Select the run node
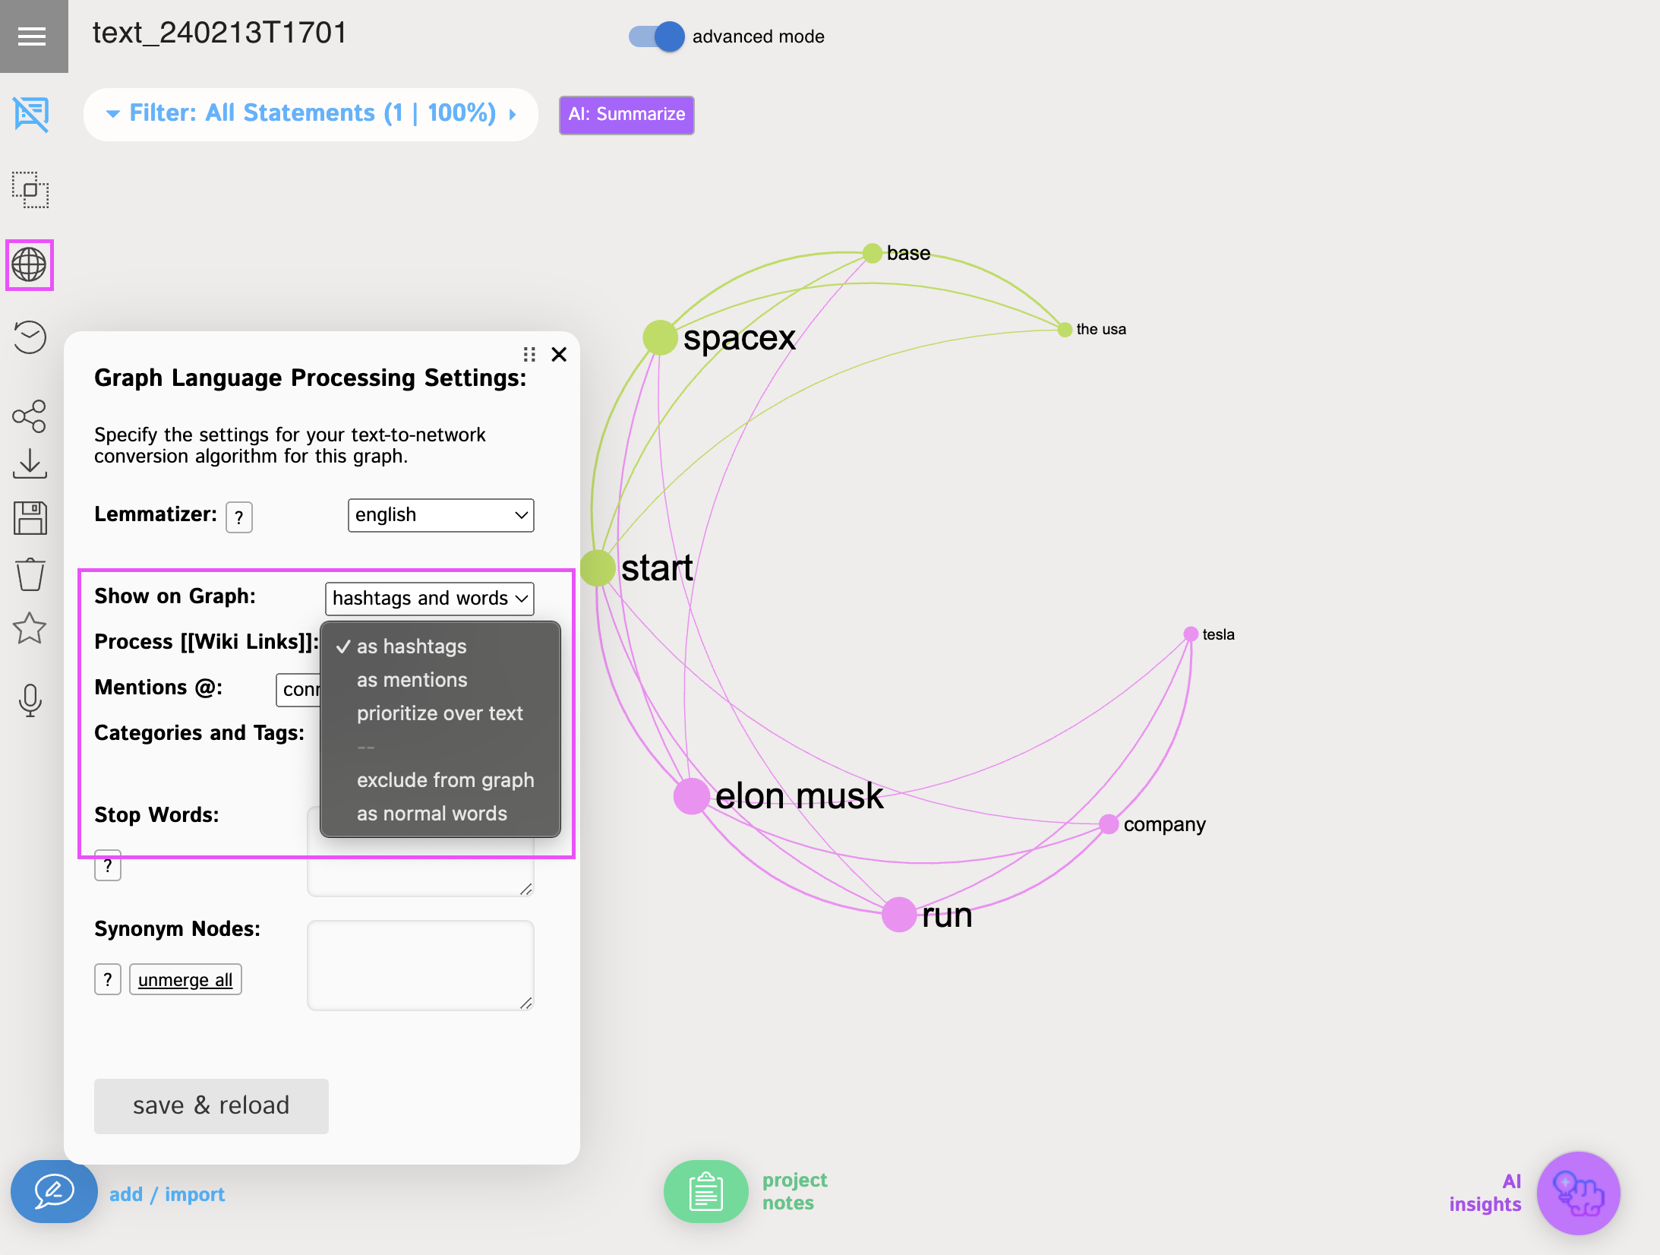This screenshot has height=1255, width=1660. pos(898,915)
